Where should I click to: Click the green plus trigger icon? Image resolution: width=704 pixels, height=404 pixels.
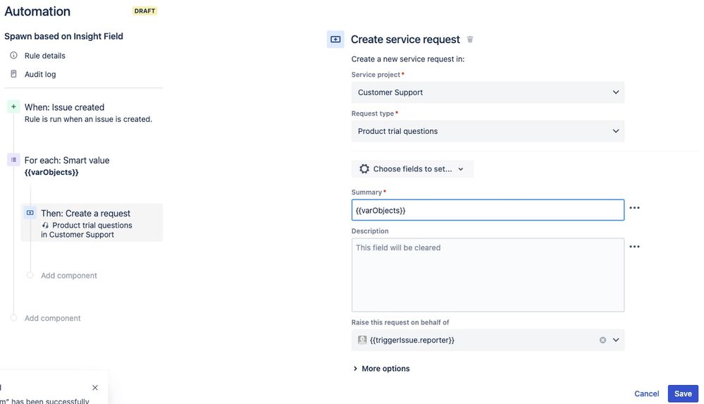pos(13,106)
